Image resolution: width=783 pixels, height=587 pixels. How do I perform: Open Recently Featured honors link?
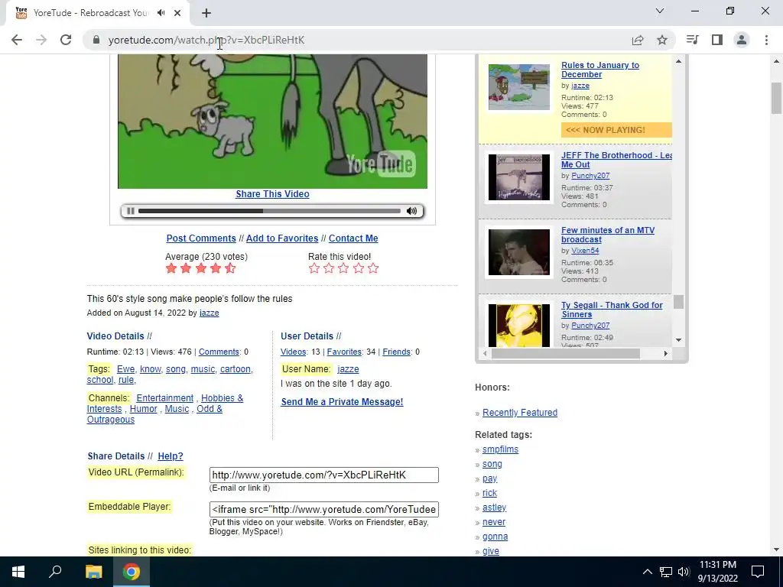pos(520,413)
